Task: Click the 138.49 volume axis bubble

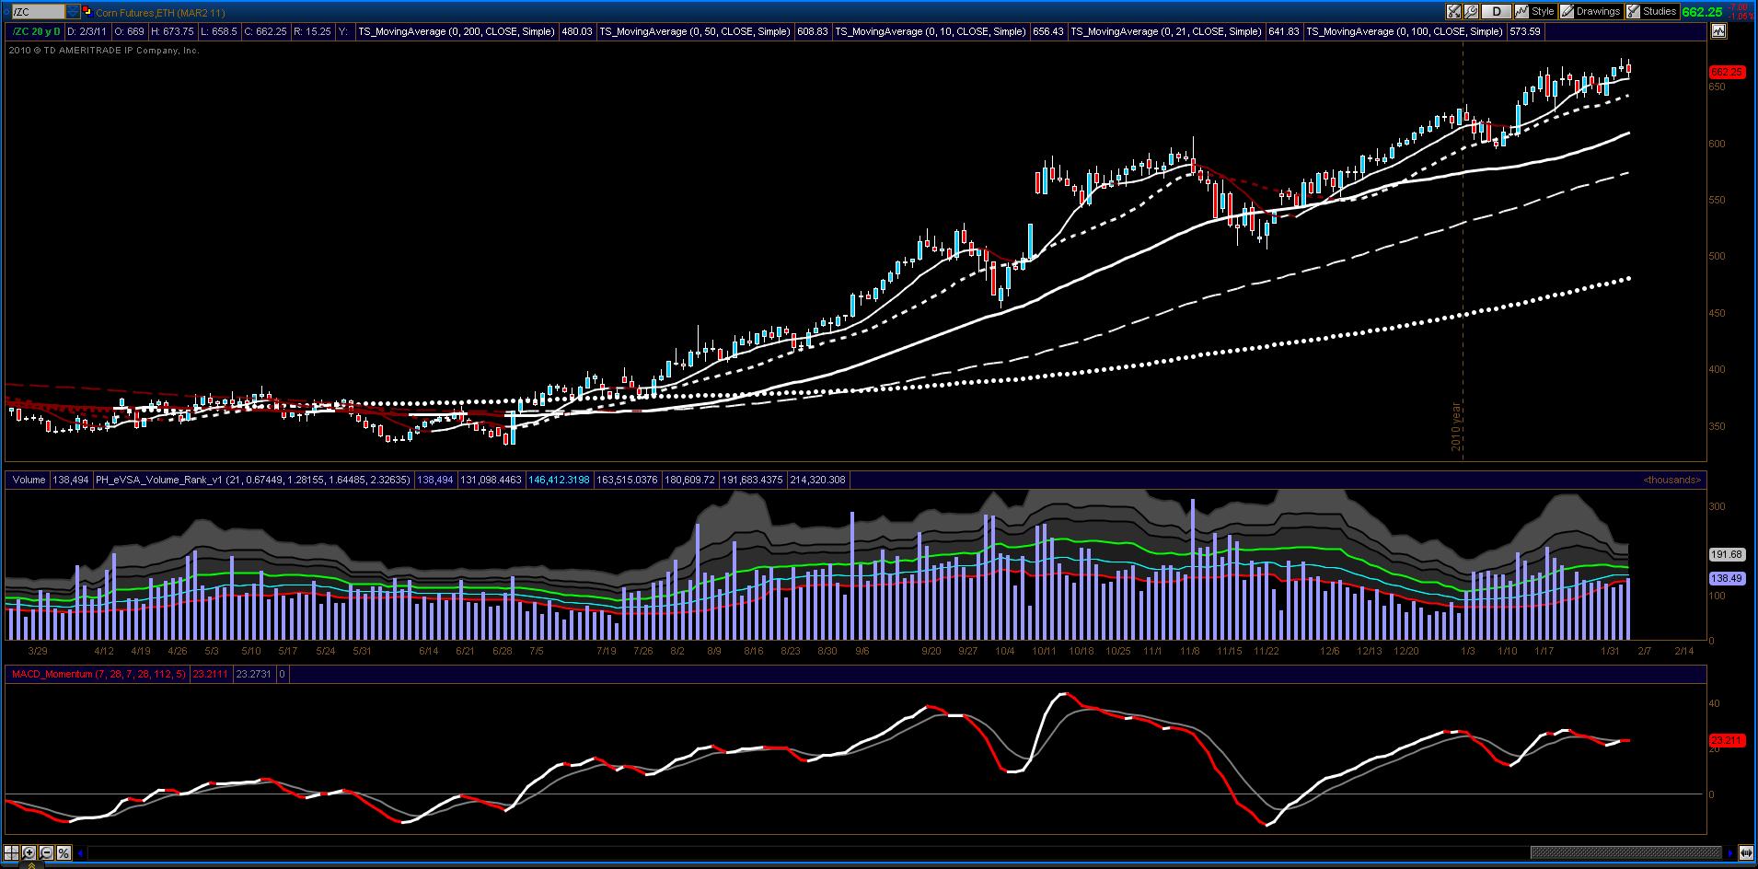Action: coord(1727,578)
